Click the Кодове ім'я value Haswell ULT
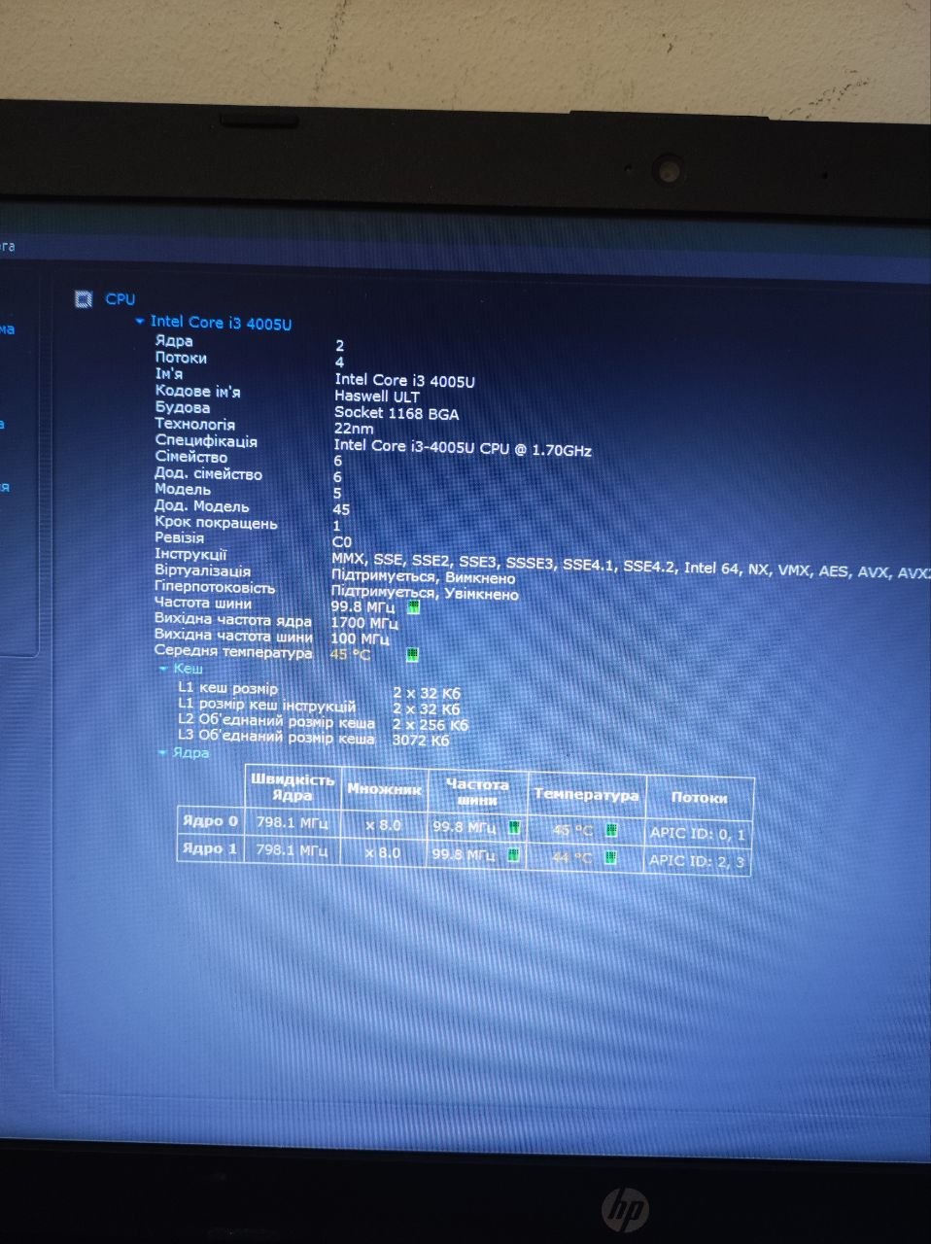The image size is (931, 1244). [377, 397]
